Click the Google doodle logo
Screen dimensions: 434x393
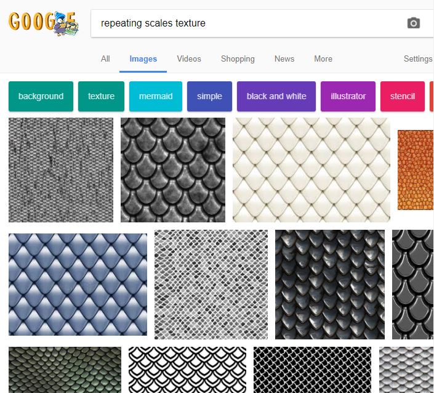(x=43, y=23)
